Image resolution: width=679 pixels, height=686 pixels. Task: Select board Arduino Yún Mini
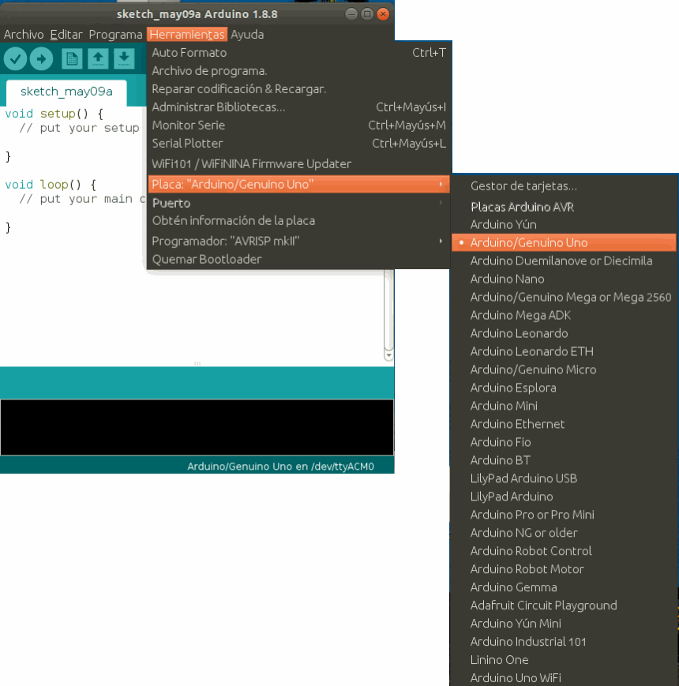[x=564, y=624]
